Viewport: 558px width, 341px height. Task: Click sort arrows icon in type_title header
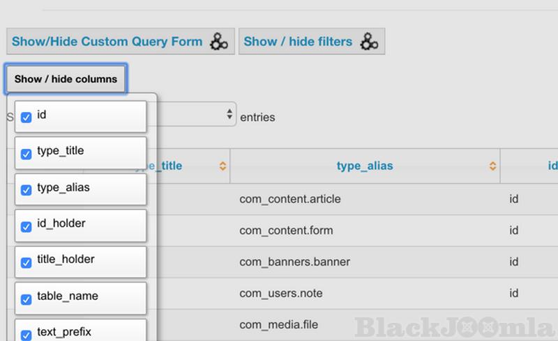[x=223, y=166]
